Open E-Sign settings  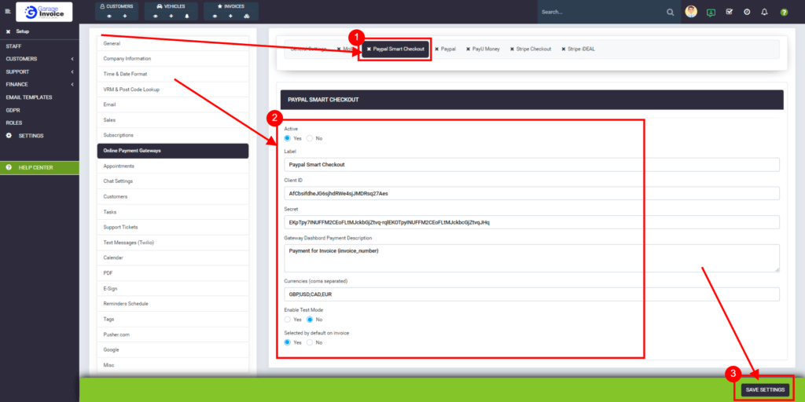172,289
